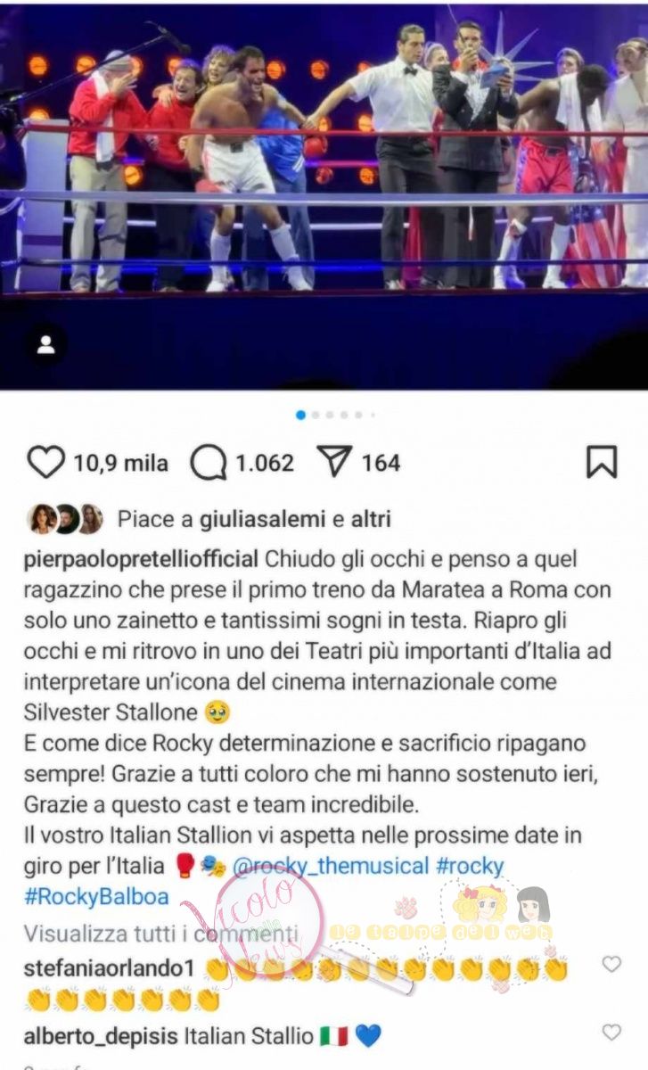Expand Visualizza tutti i commenti
Screen dimensions: 648x1070
point(160,934)
